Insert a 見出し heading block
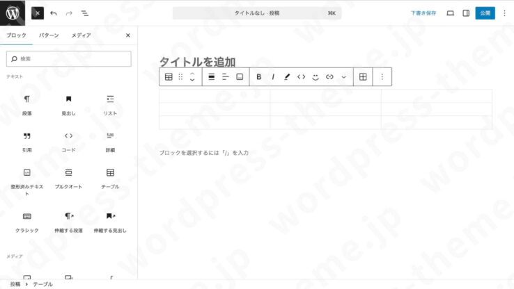This screenshot has width=514, height=289. [68, 106]
